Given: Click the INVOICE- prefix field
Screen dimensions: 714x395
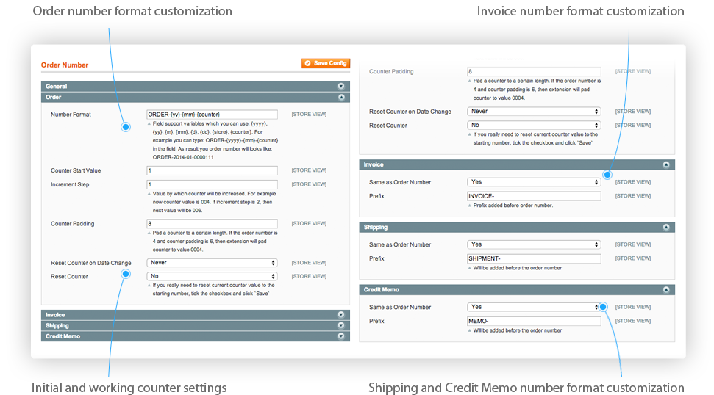Looking at the screenshot, I should pyautogui.click(x=534, y=196).
